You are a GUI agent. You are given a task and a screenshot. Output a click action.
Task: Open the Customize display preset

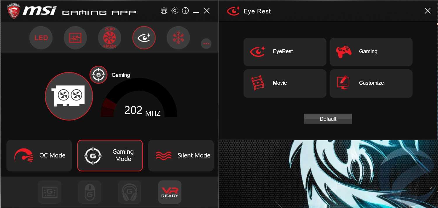pyautogui.click(x=371, y=83)
